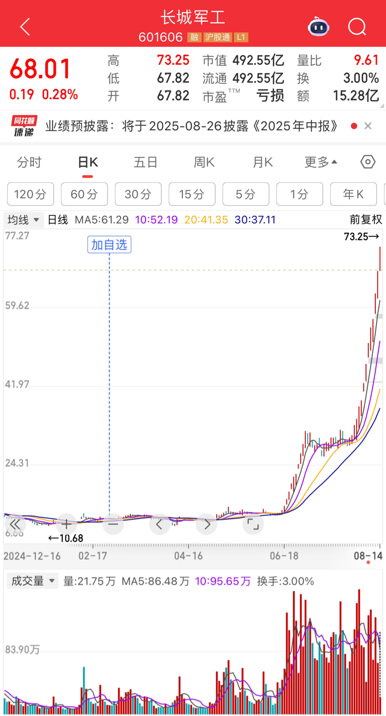Select 15分 period button
Viewport: 386px width, 716px height.
[192, 194]
